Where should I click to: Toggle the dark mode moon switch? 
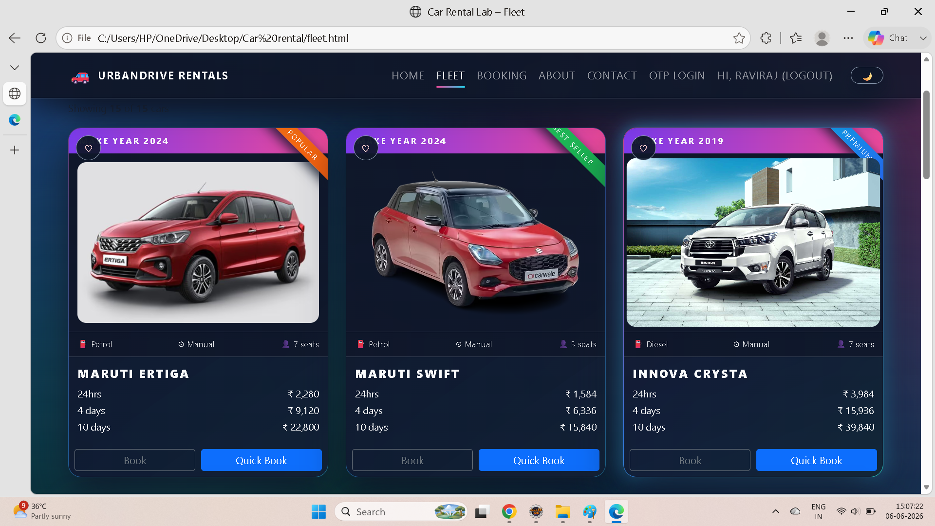pyautogui.click(x=867, y=75)
